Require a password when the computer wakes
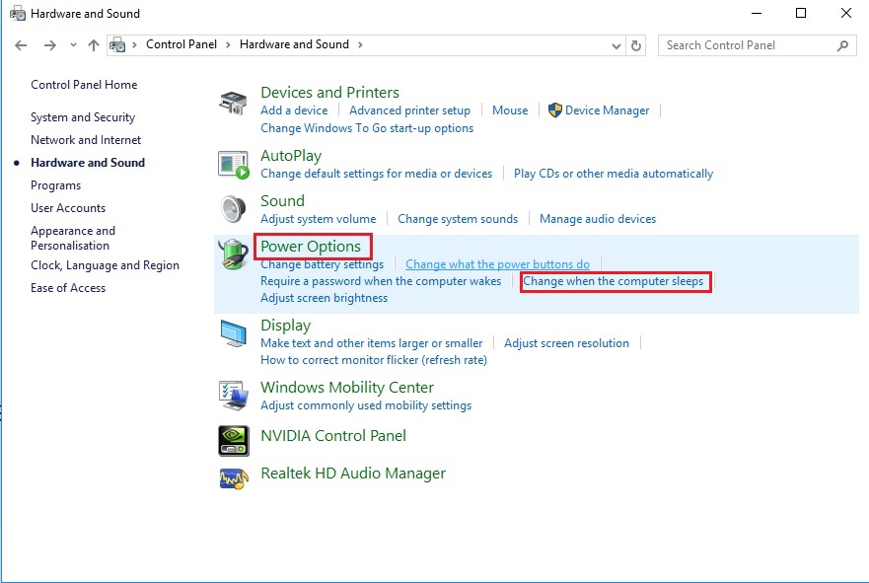This screenshot has height=583, width=869. (381, 281)
